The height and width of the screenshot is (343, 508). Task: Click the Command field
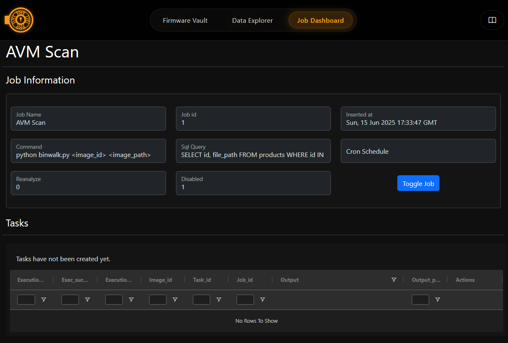[88, 151]
